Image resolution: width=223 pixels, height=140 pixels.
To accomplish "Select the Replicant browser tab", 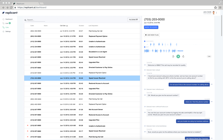I will click(26, 4).
